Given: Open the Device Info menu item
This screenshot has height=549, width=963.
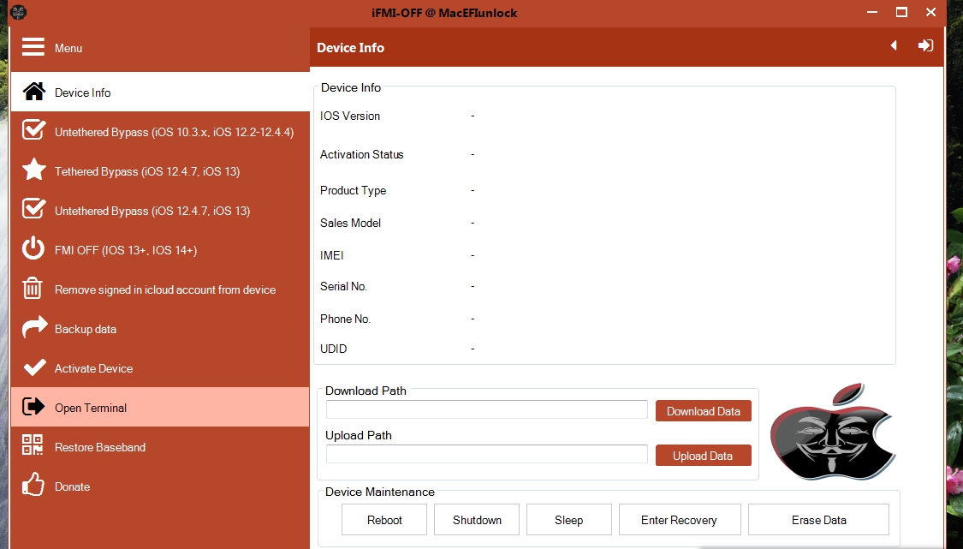Looking at the screenshot, I should tap(160, 92).
